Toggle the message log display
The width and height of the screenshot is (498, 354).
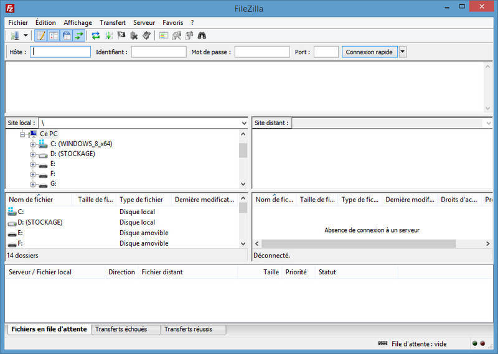(x=41, y=35)
